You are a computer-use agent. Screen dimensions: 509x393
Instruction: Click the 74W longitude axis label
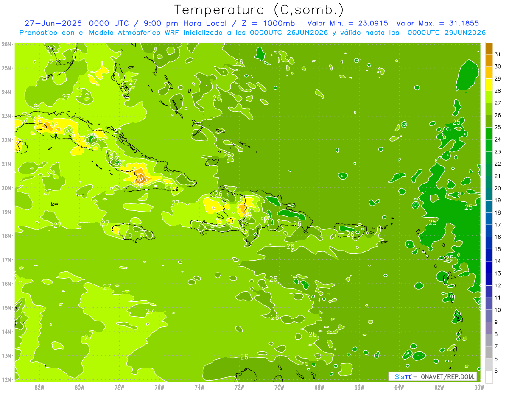click(199, 387)
